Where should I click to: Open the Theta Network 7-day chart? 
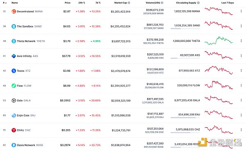219,41
